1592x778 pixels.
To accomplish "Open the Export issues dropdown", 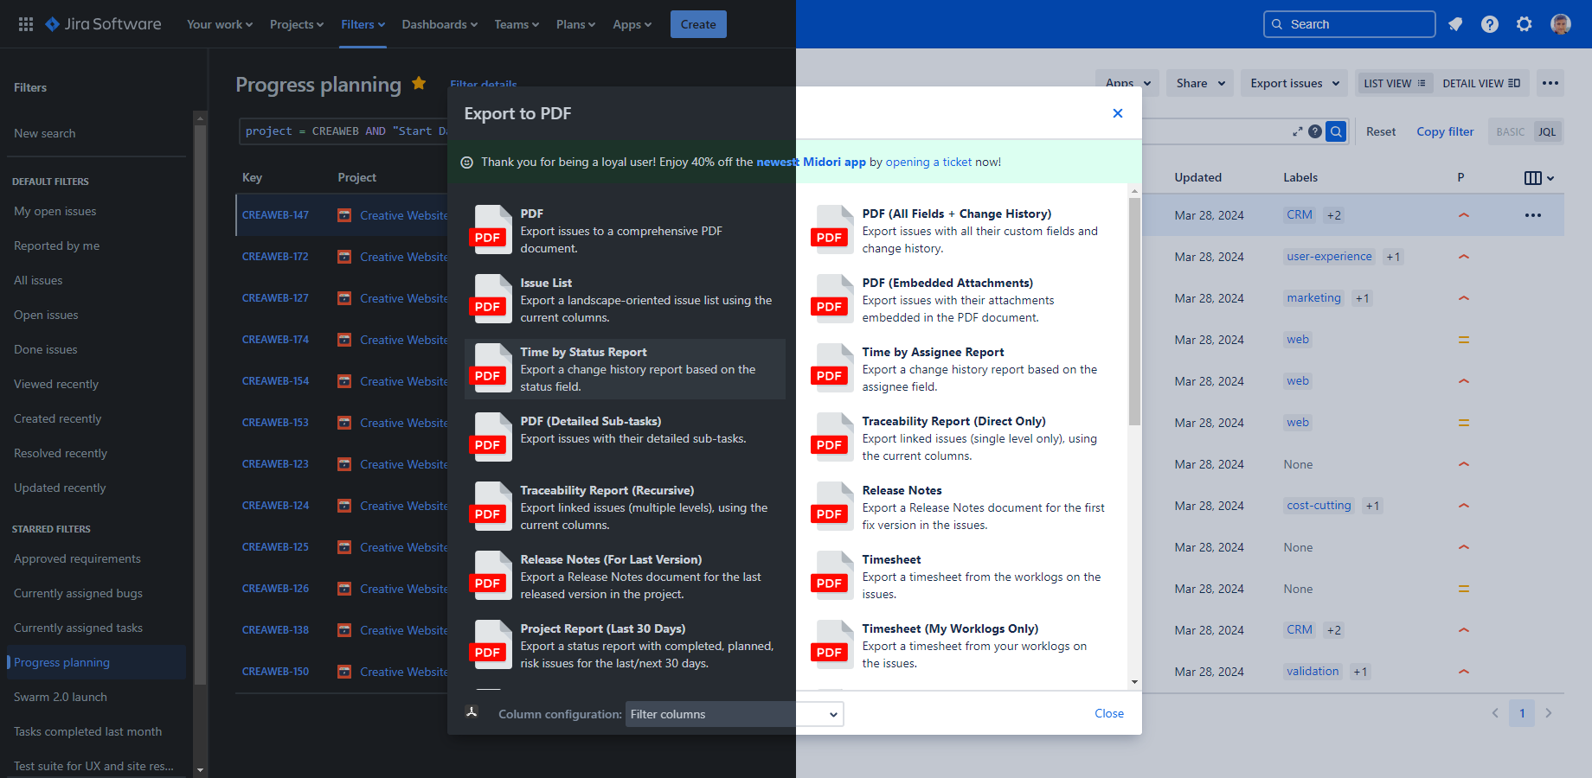I will (x=1294, y=83).
